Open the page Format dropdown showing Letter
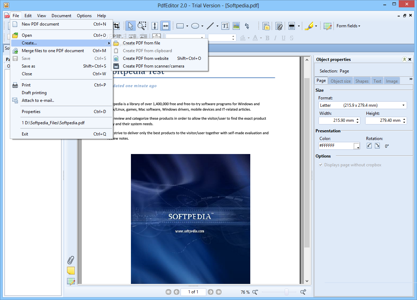Screen dimensions: 417x300 coord(363,105)
